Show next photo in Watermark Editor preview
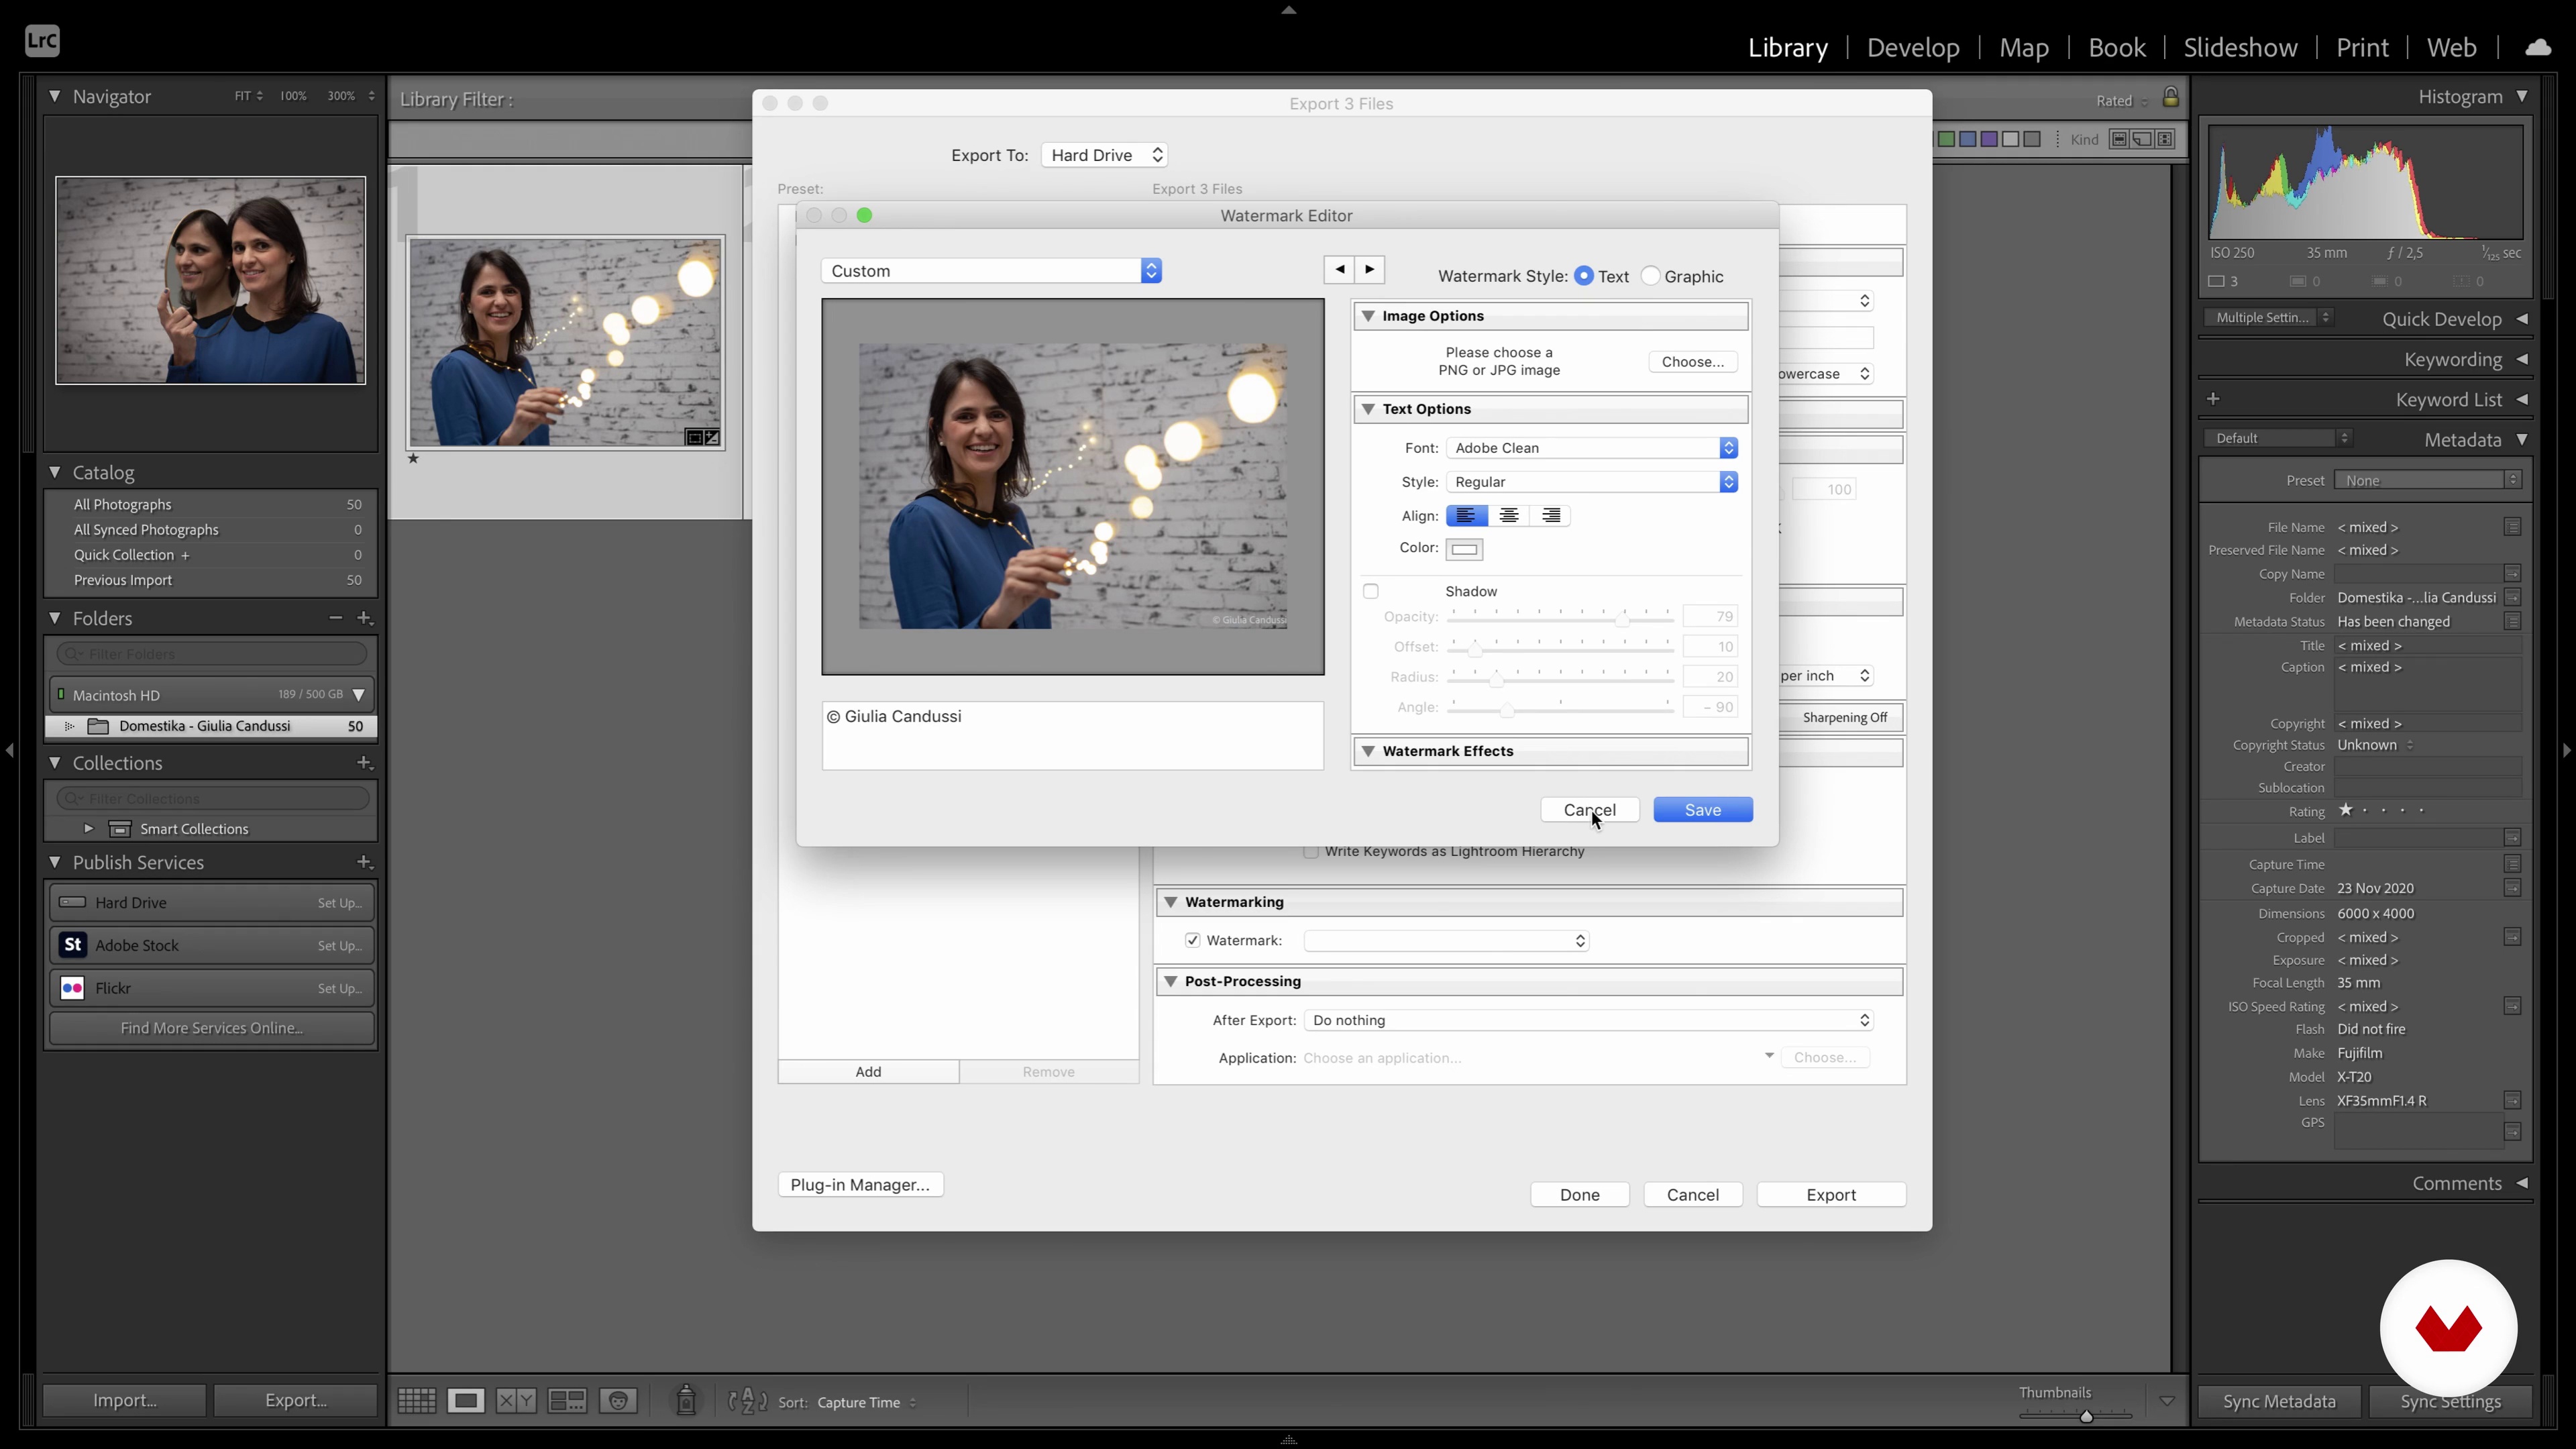 pyautogui.click(x=1370, y=269)
